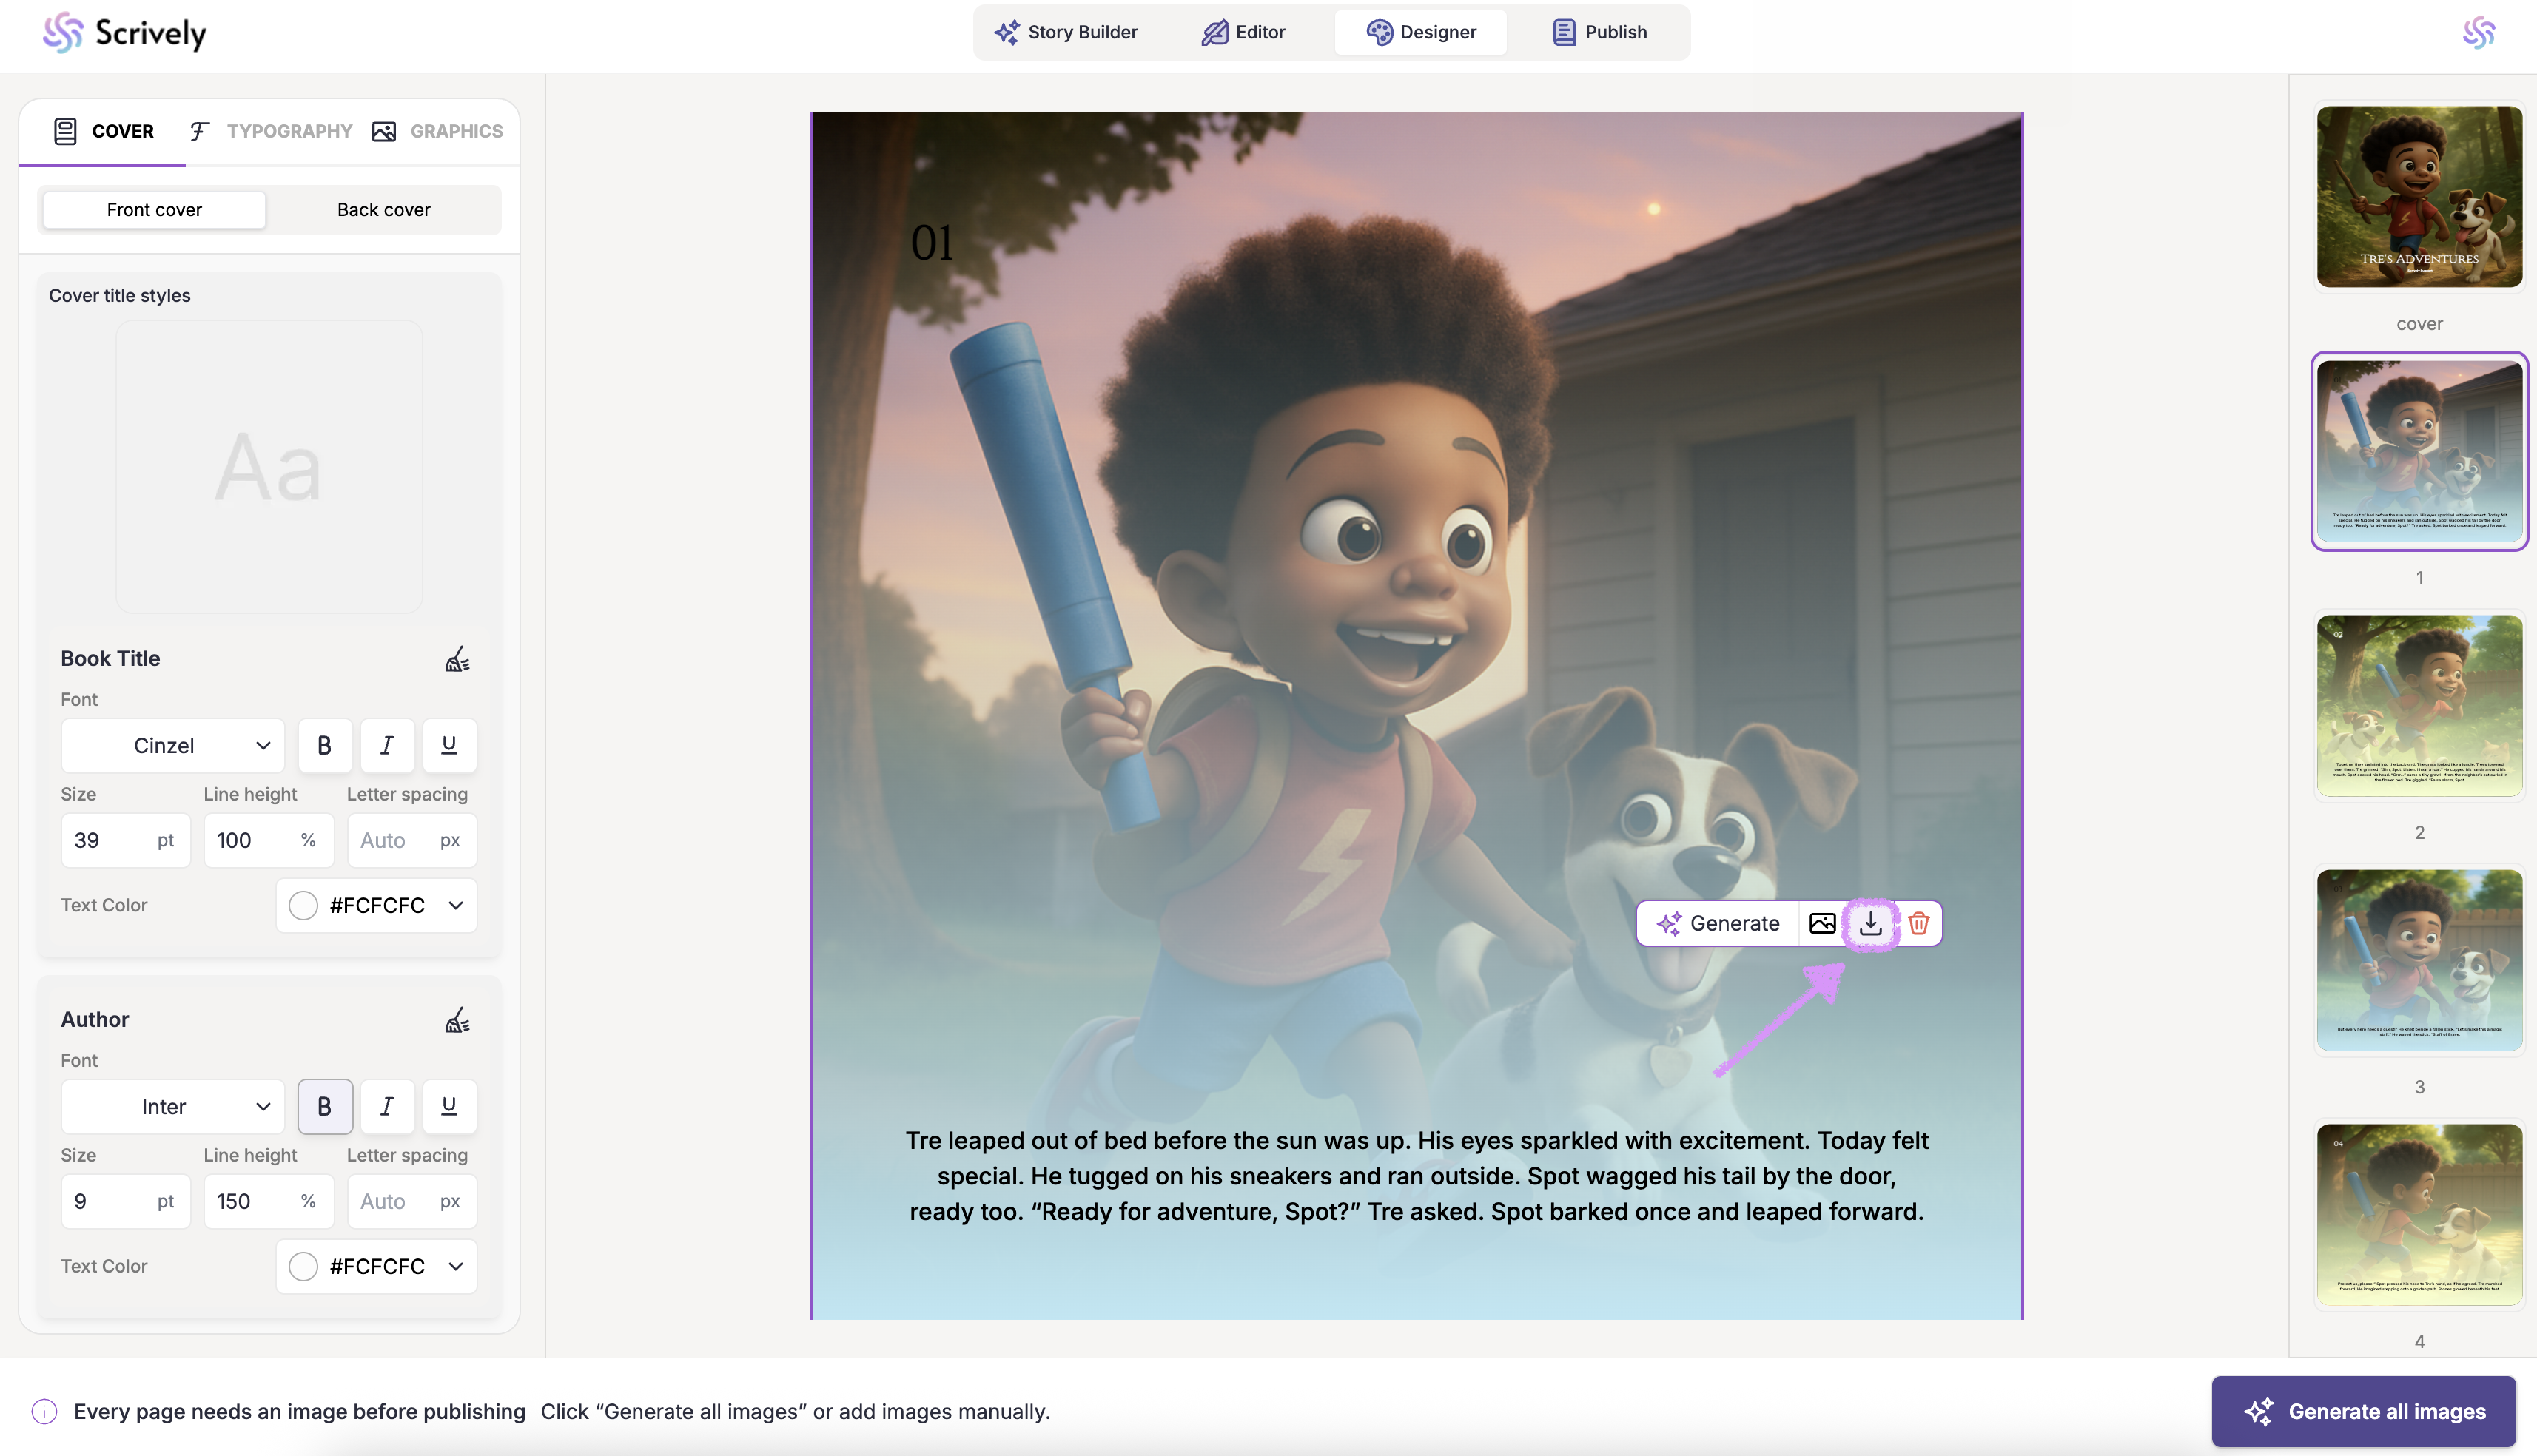Viewport: 2537px width, 1456px height.
Task: Open the Cinzel font dropdown
Action: [x=172, y=746]
